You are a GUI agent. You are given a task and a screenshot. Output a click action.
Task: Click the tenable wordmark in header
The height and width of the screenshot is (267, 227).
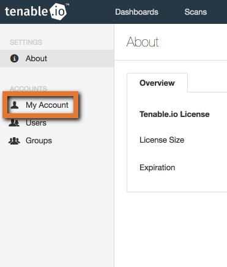pos(26,11)
